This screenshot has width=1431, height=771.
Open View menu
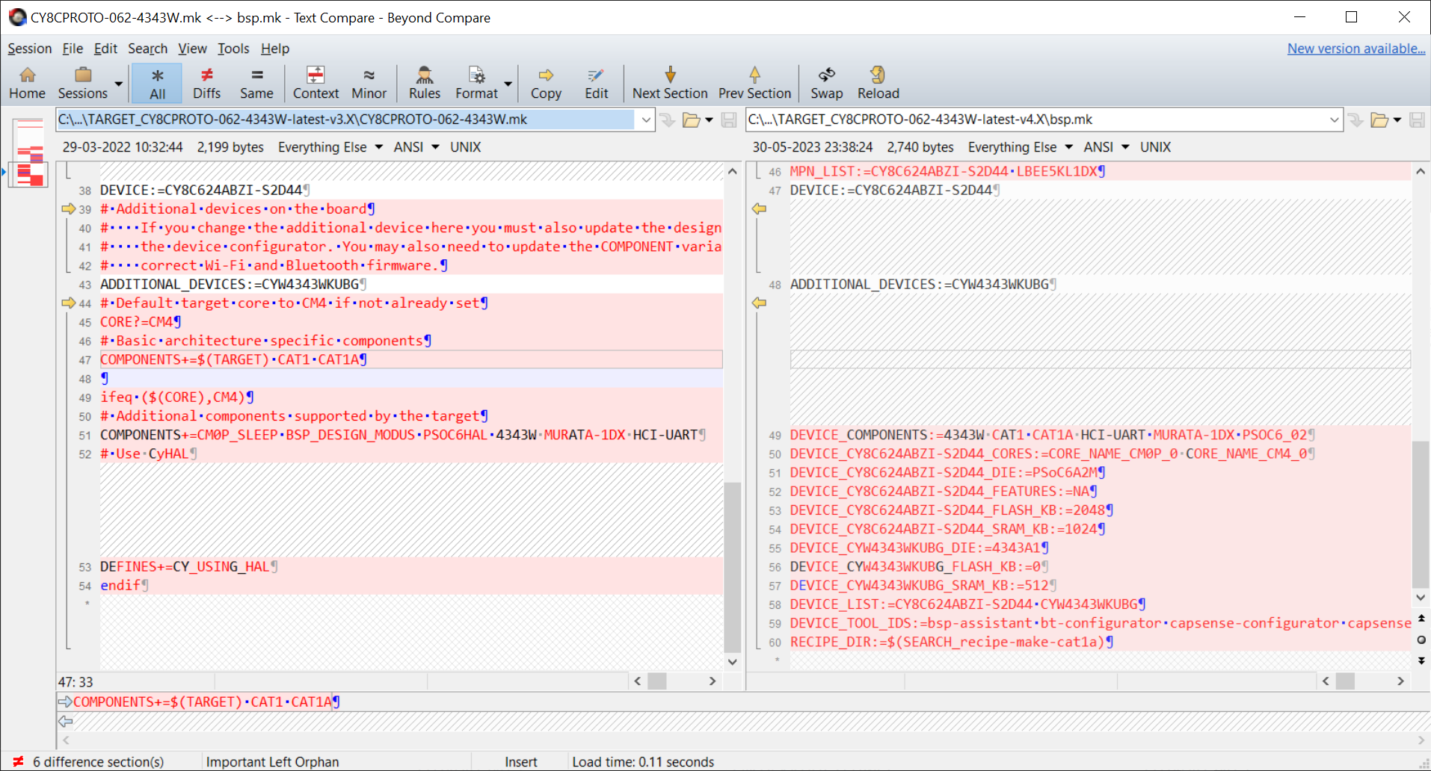coord(192,49)
